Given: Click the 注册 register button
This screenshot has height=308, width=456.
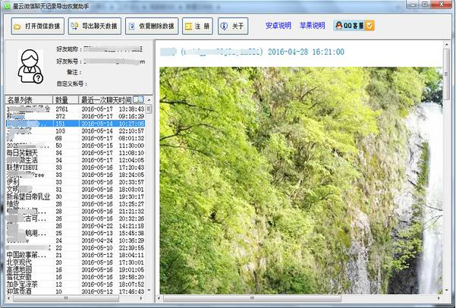Looking at the screenshot, I should click(197, 26).
